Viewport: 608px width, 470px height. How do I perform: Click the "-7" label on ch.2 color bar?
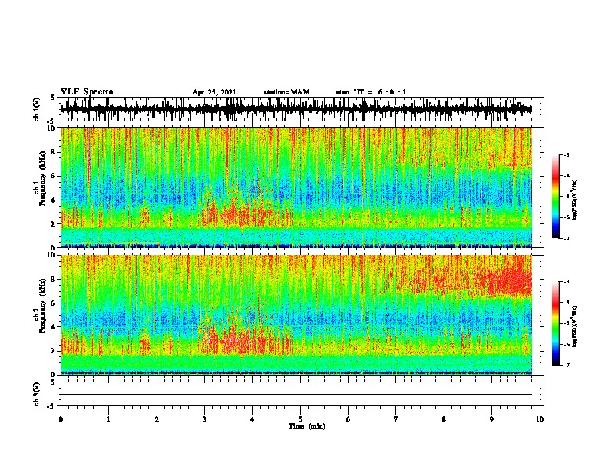tap(566, 366)
